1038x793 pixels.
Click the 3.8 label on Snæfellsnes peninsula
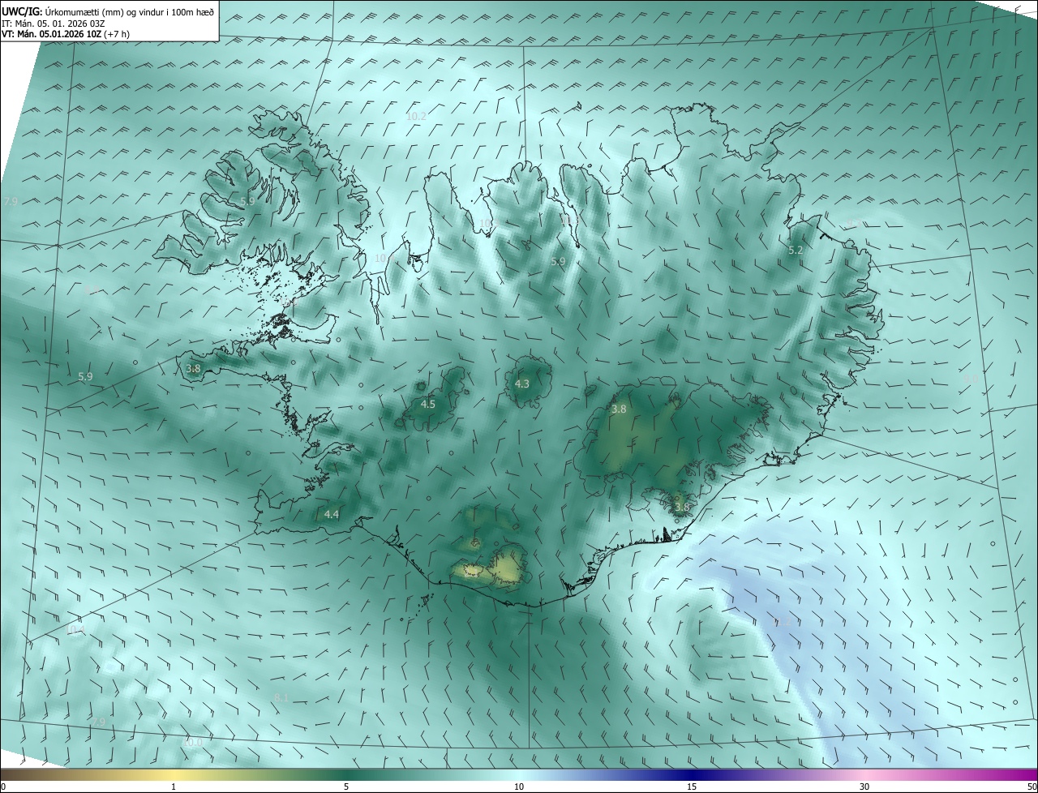193,368
